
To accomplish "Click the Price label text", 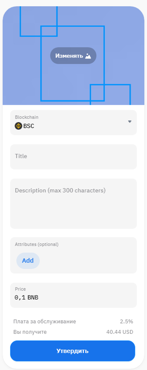I will coord(20,289).
